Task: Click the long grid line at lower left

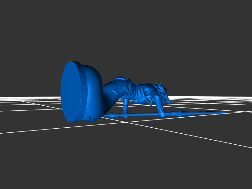Action: click(x=31, y=129)
